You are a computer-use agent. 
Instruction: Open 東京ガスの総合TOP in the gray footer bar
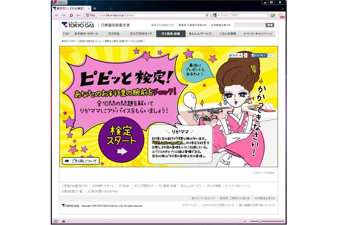[x=203, y=198]
